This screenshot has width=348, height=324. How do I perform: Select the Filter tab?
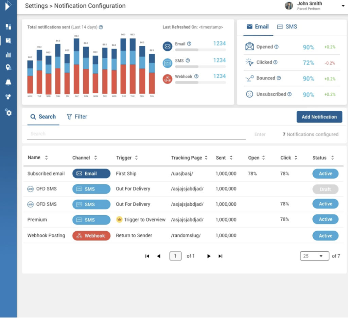click(x=77, y=116)
